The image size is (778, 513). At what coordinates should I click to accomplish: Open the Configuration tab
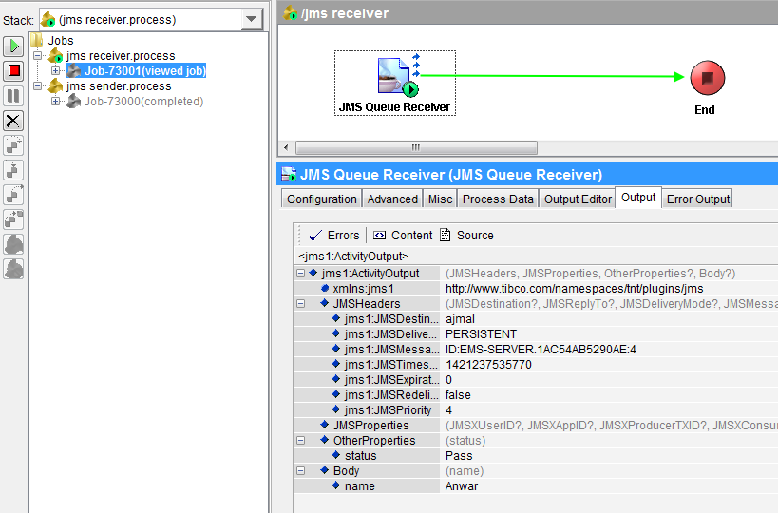321,199
